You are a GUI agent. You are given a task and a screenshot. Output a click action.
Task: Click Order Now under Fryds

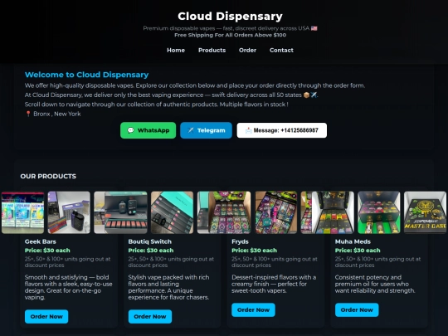pos(253,310)
